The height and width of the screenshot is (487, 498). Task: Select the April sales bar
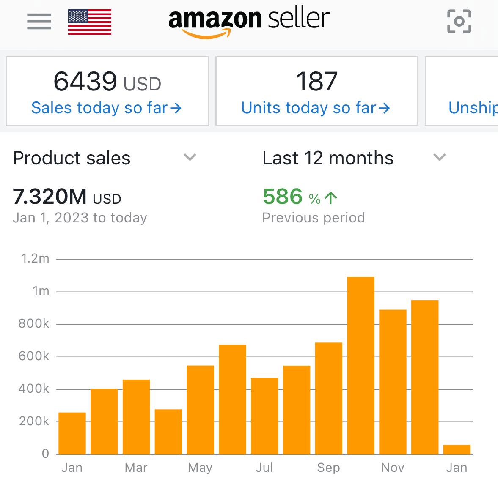168,432
